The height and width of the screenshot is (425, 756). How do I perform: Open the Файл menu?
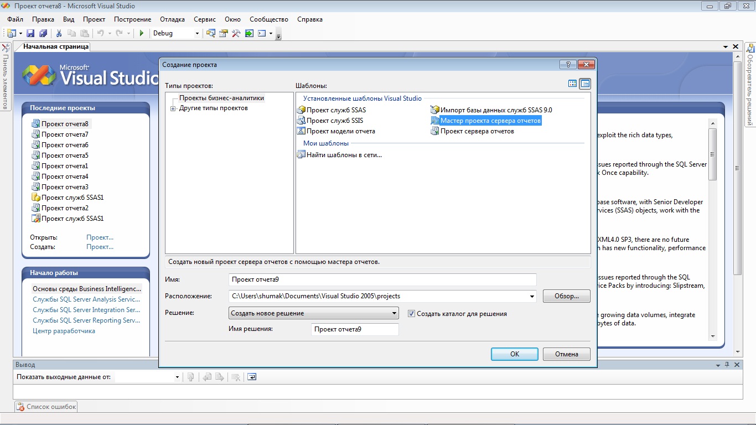[15, 19]
